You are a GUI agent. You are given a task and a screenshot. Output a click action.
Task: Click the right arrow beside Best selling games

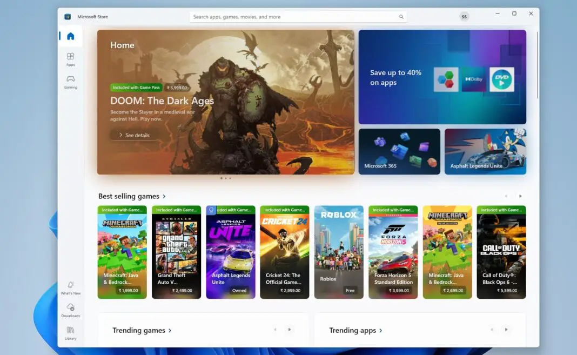(x=520, y=196)
